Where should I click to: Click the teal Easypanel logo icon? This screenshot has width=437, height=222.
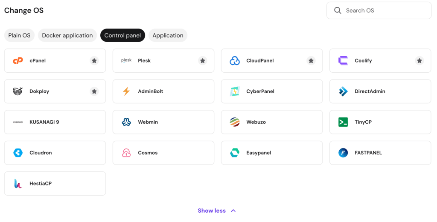235,153
